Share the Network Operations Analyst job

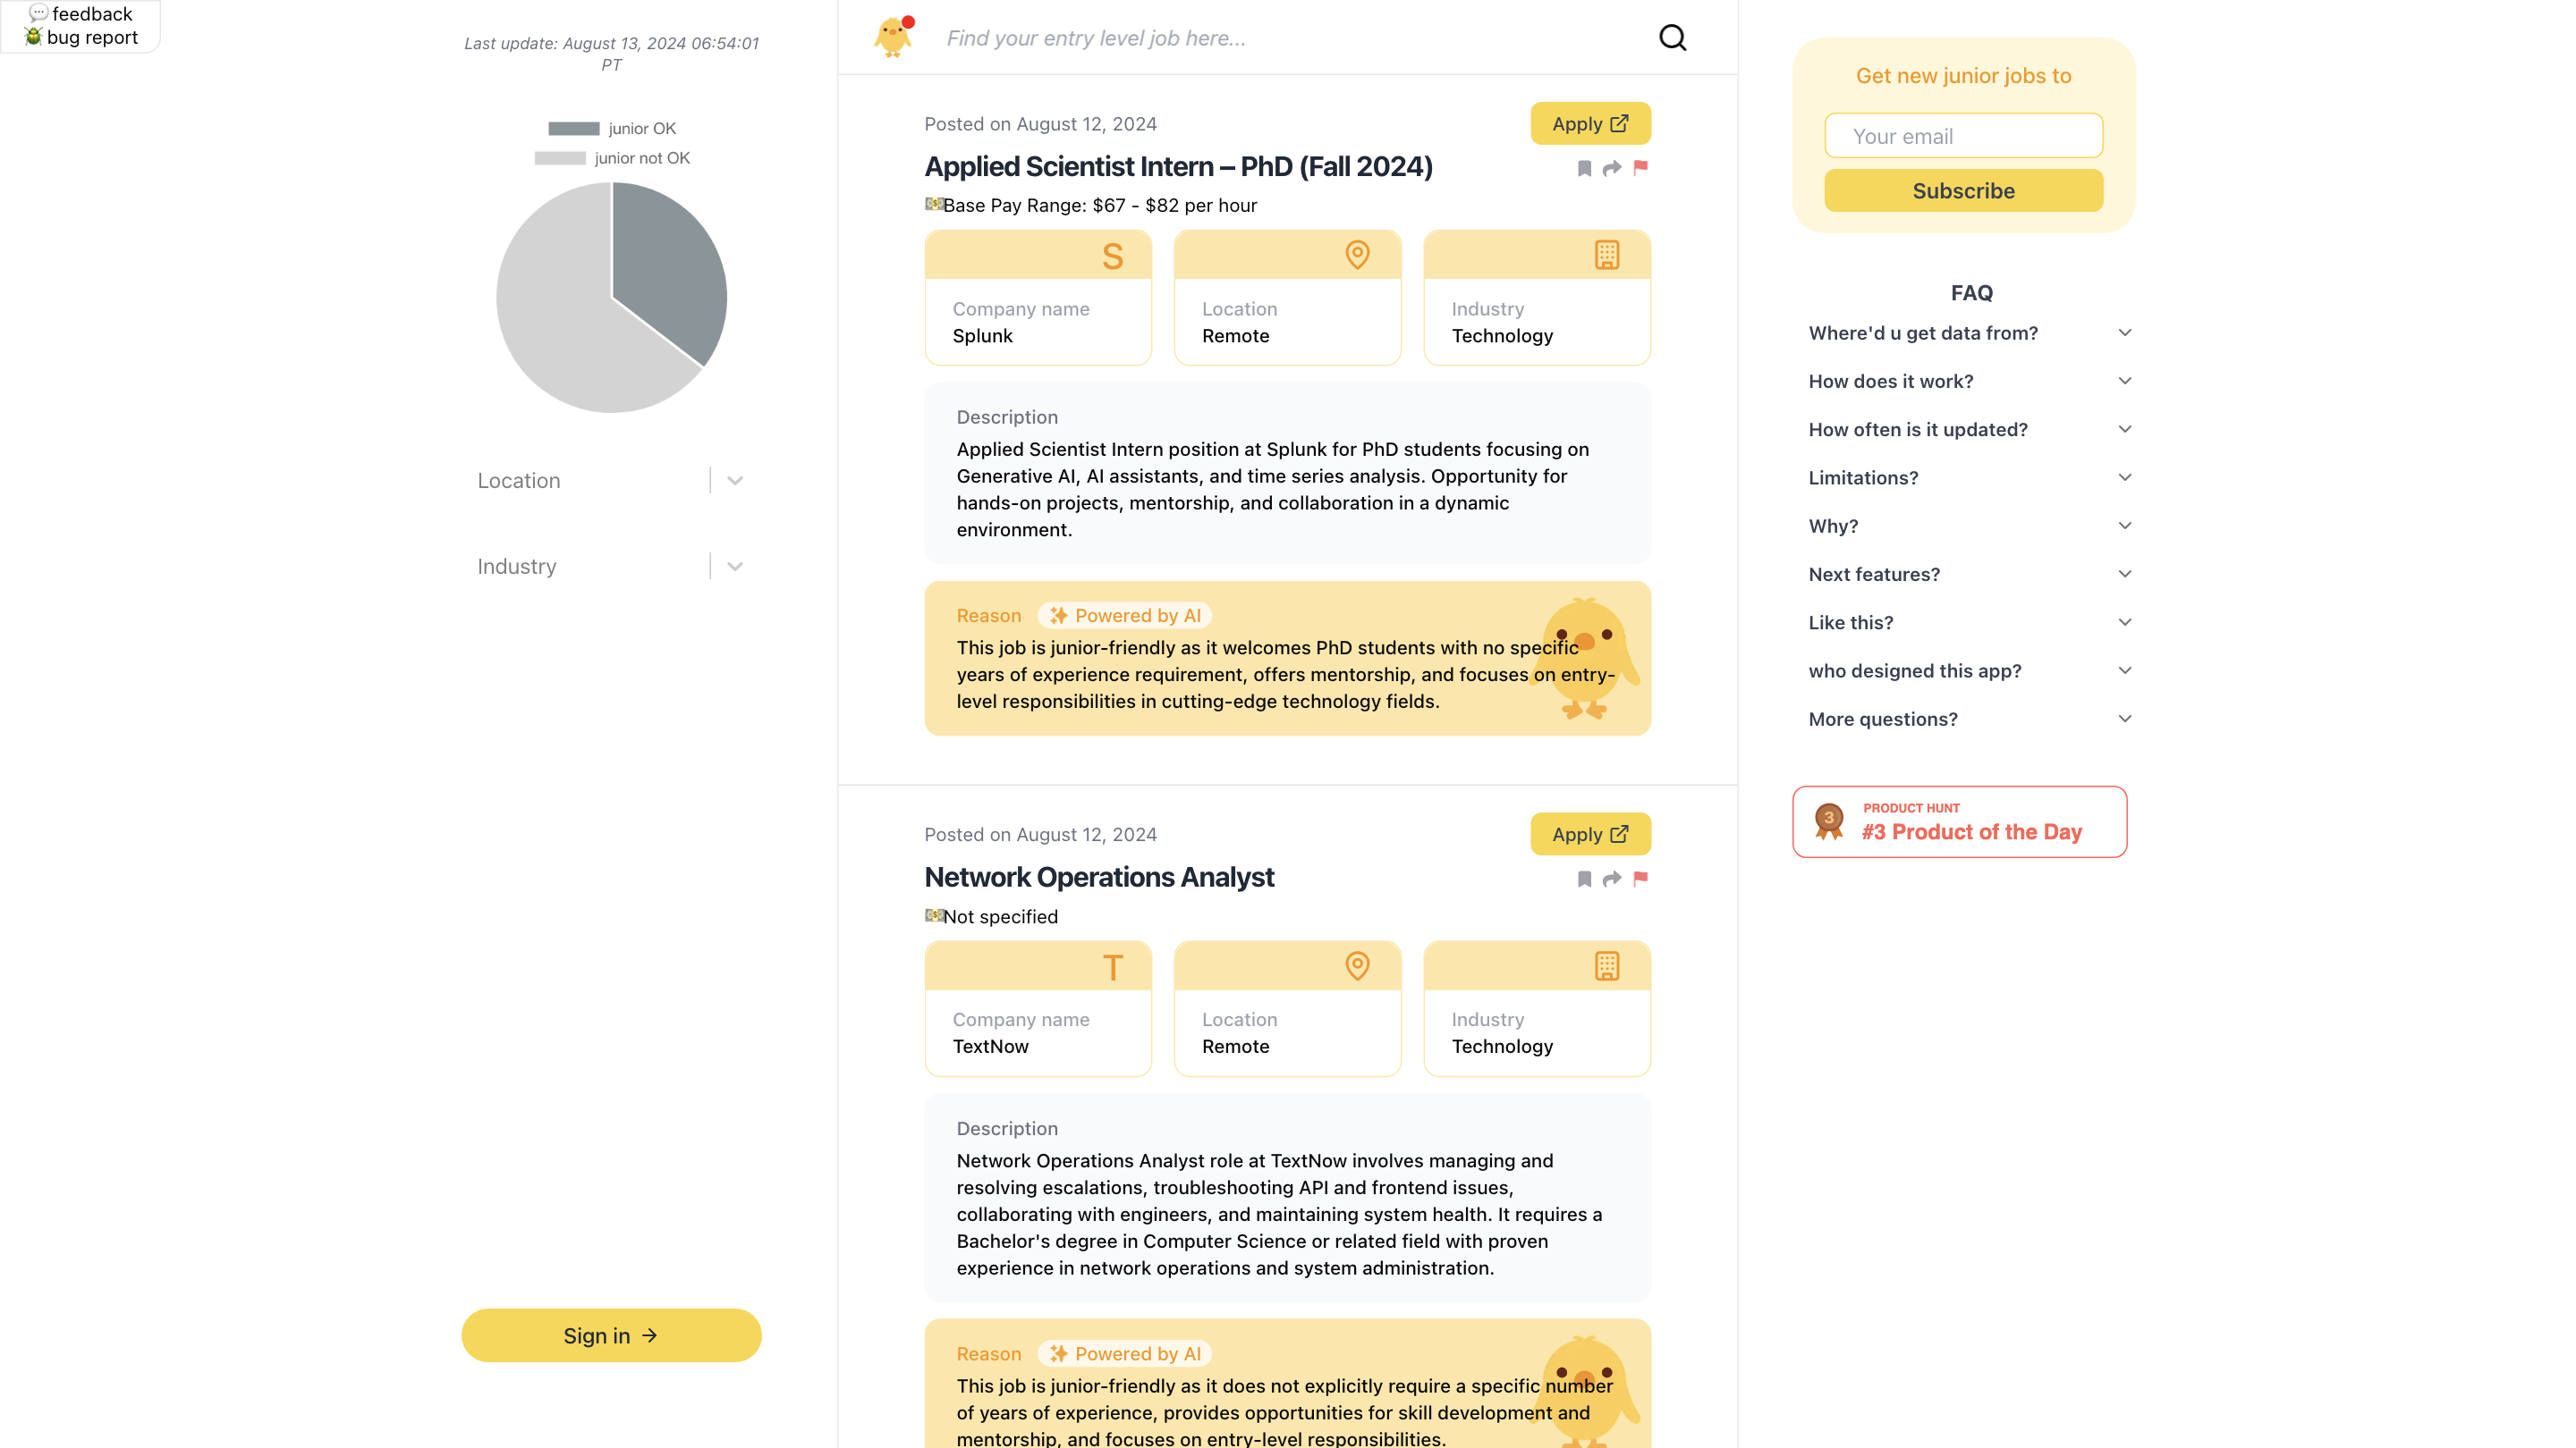coord(1612,880)
